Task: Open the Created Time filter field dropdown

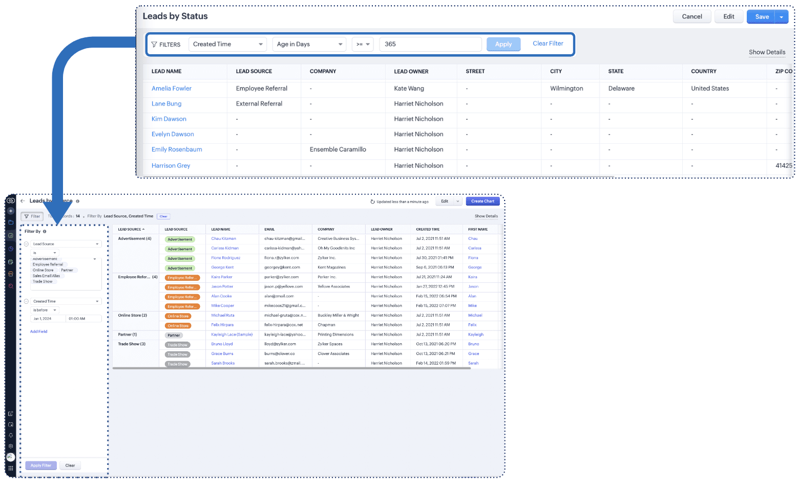Action: (x=66, y=301)
